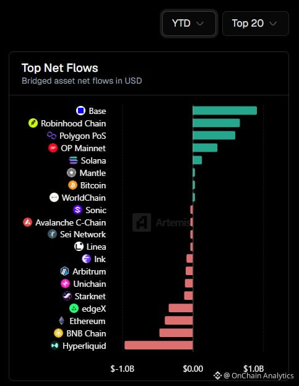Select the Ethereum diamond icon

coord(61,321)
